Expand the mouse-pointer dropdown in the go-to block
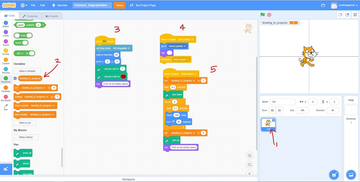 pyautogui.click(x=177, y=46)
